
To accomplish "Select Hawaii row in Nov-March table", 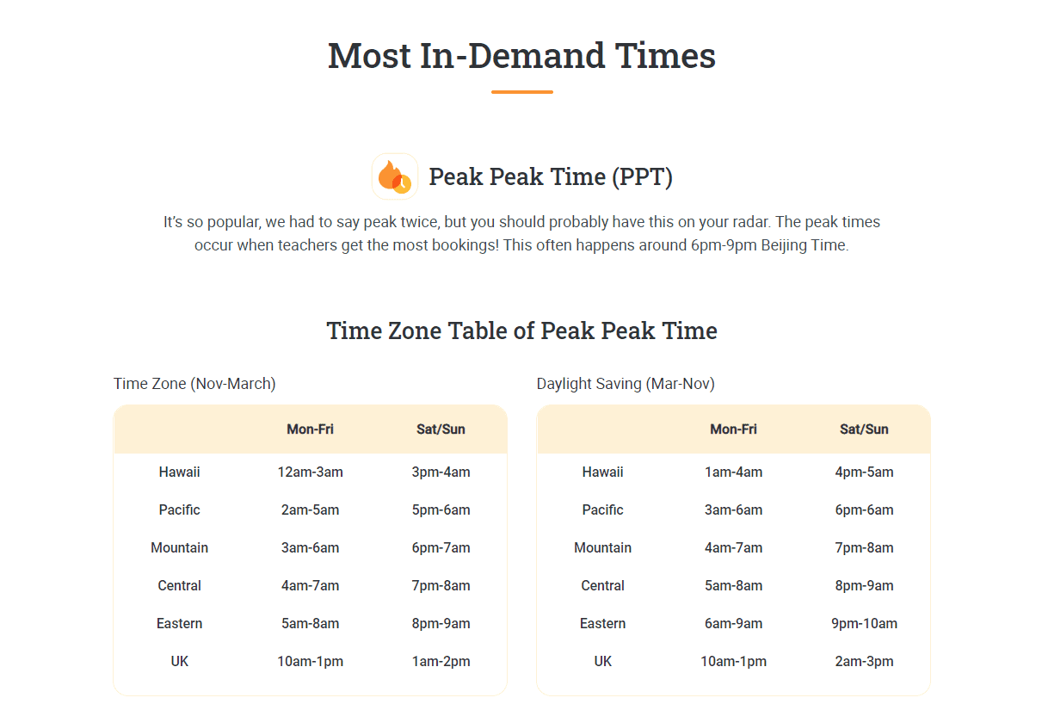I will 310,472.
